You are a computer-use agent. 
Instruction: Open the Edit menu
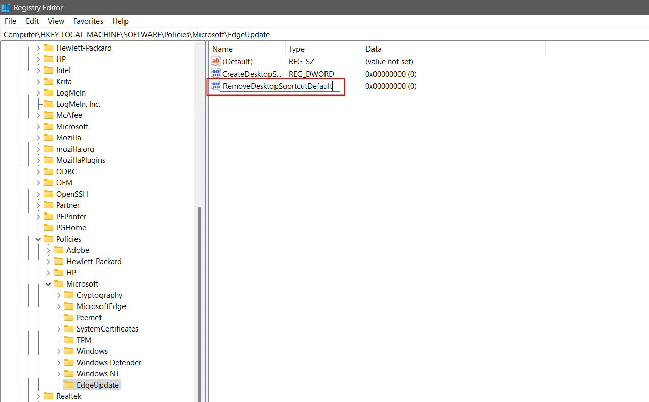(32, 21)
